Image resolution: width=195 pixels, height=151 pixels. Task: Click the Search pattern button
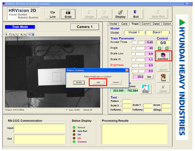coord(163,67)
